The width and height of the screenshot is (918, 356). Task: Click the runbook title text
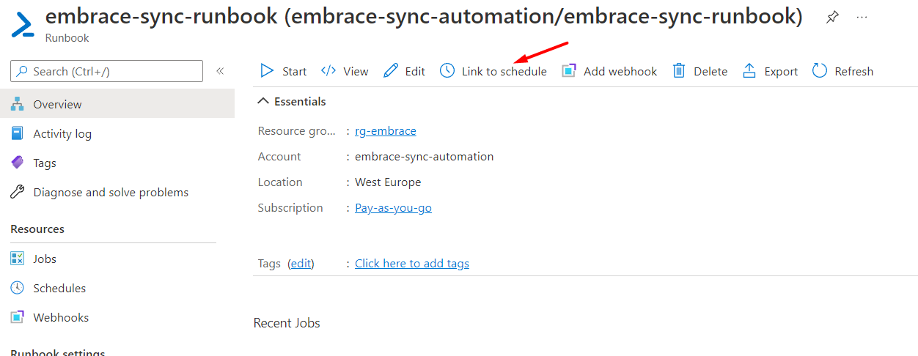[424, 16]
